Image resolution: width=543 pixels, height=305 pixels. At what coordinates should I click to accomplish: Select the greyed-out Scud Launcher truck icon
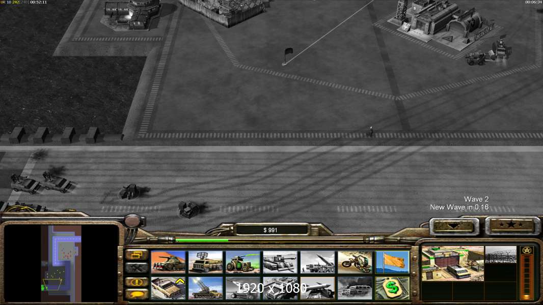click(x=317, y=262)
